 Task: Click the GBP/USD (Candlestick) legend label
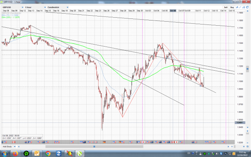11,13
